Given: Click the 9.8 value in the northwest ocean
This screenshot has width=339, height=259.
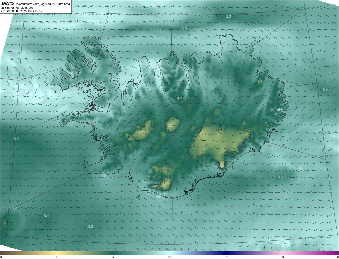Looking at the screenshot, I should pyautogui.click(x=57, y=26).
